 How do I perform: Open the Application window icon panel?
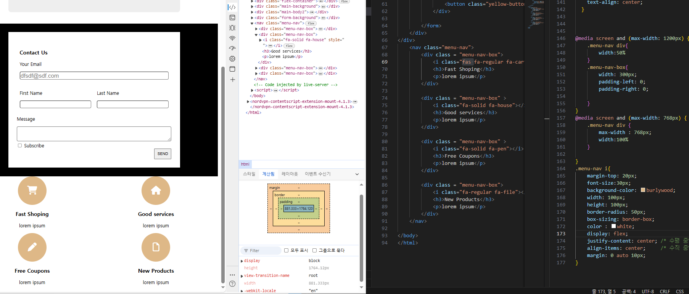[232, 69]
